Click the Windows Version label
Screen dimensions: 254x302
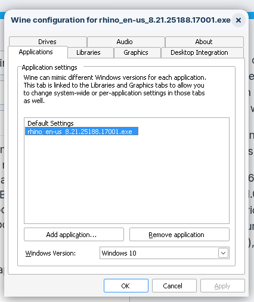pos(51,253)
